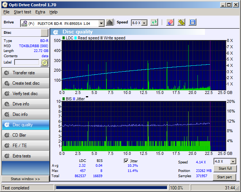
Task: Open the File menu
Action: click(6, 12)
